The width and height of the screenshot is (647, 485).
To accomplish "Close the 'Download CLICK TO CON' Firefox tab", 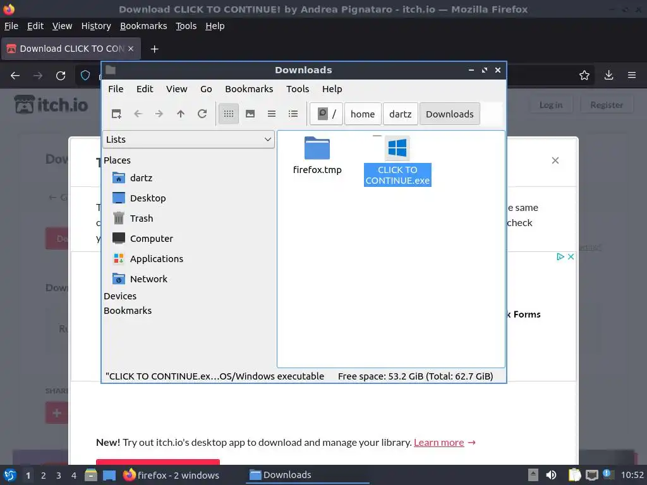I will [130, 49].
